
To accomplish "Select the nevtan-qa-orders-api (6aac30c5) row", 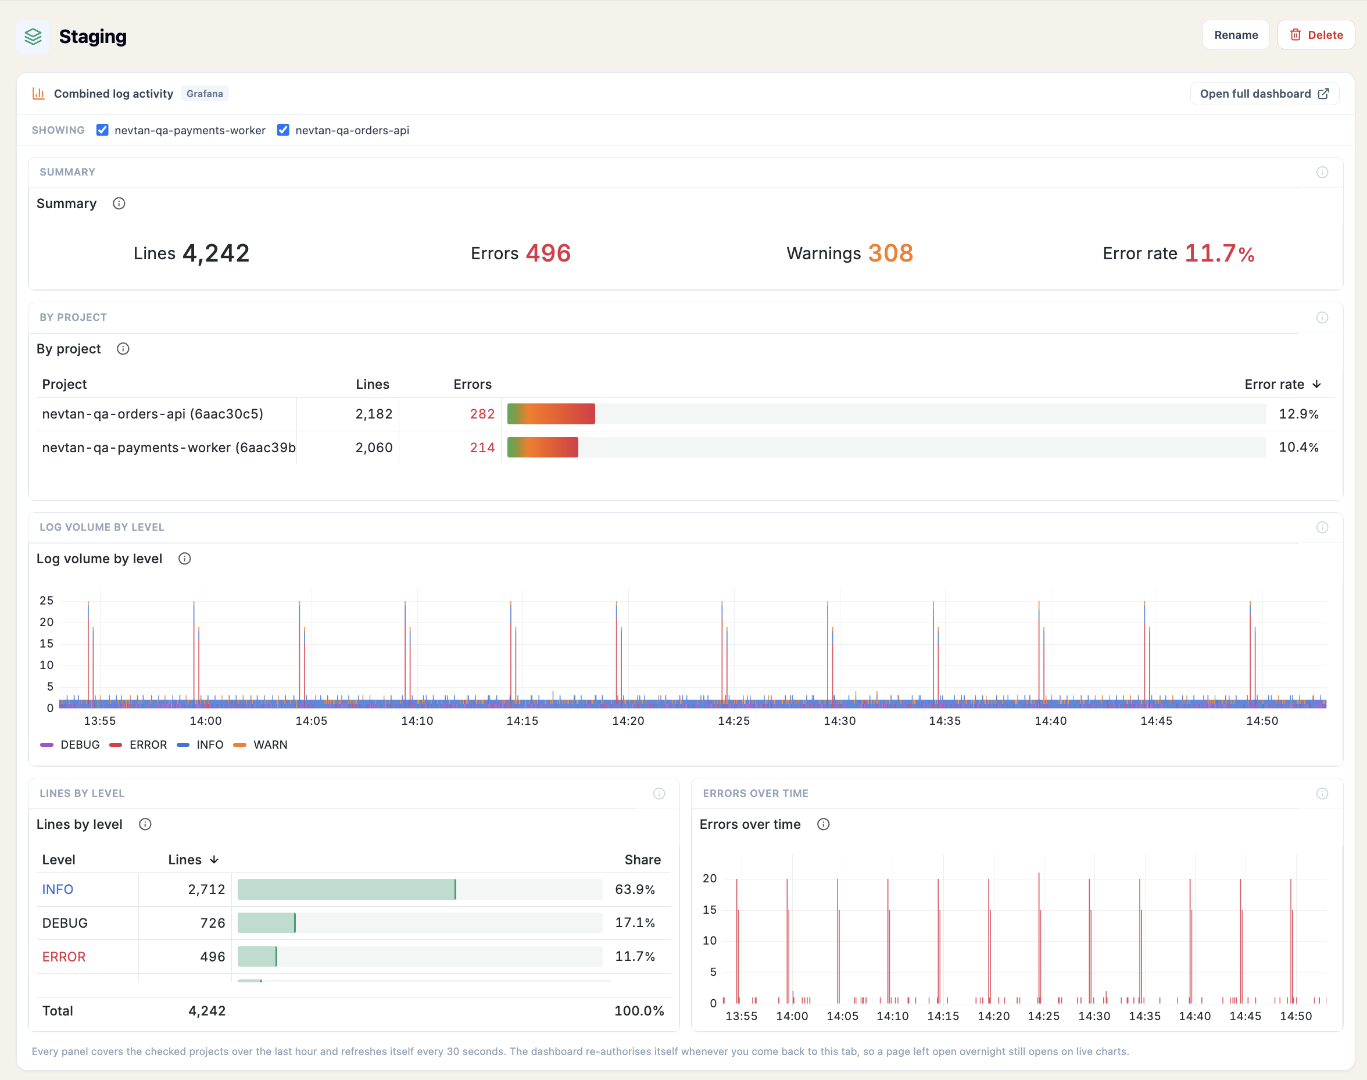I will (x=685, y=414).
